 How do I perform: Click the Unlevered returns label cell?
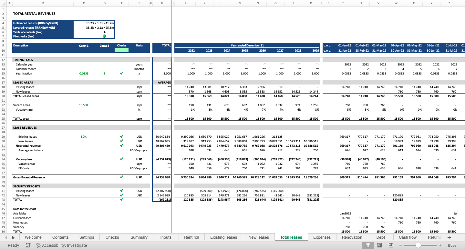(x=43, y=23)
